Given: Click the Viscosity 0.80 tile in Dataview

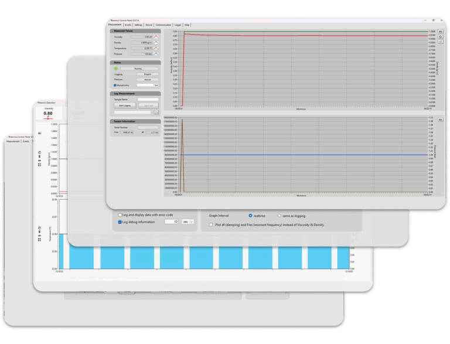Looking at the screenshot, I should point(48,114).
